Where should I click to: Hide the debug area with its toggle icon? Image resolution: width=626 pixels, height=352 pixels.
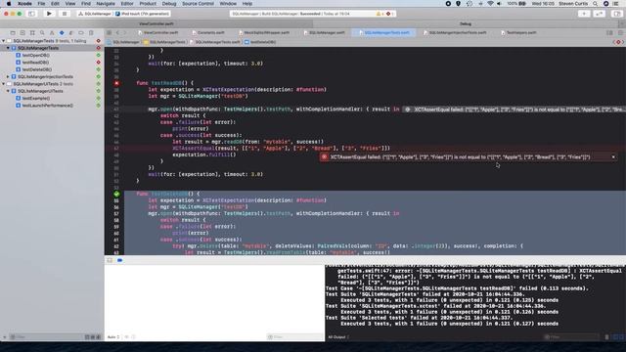tap(110, 260)
